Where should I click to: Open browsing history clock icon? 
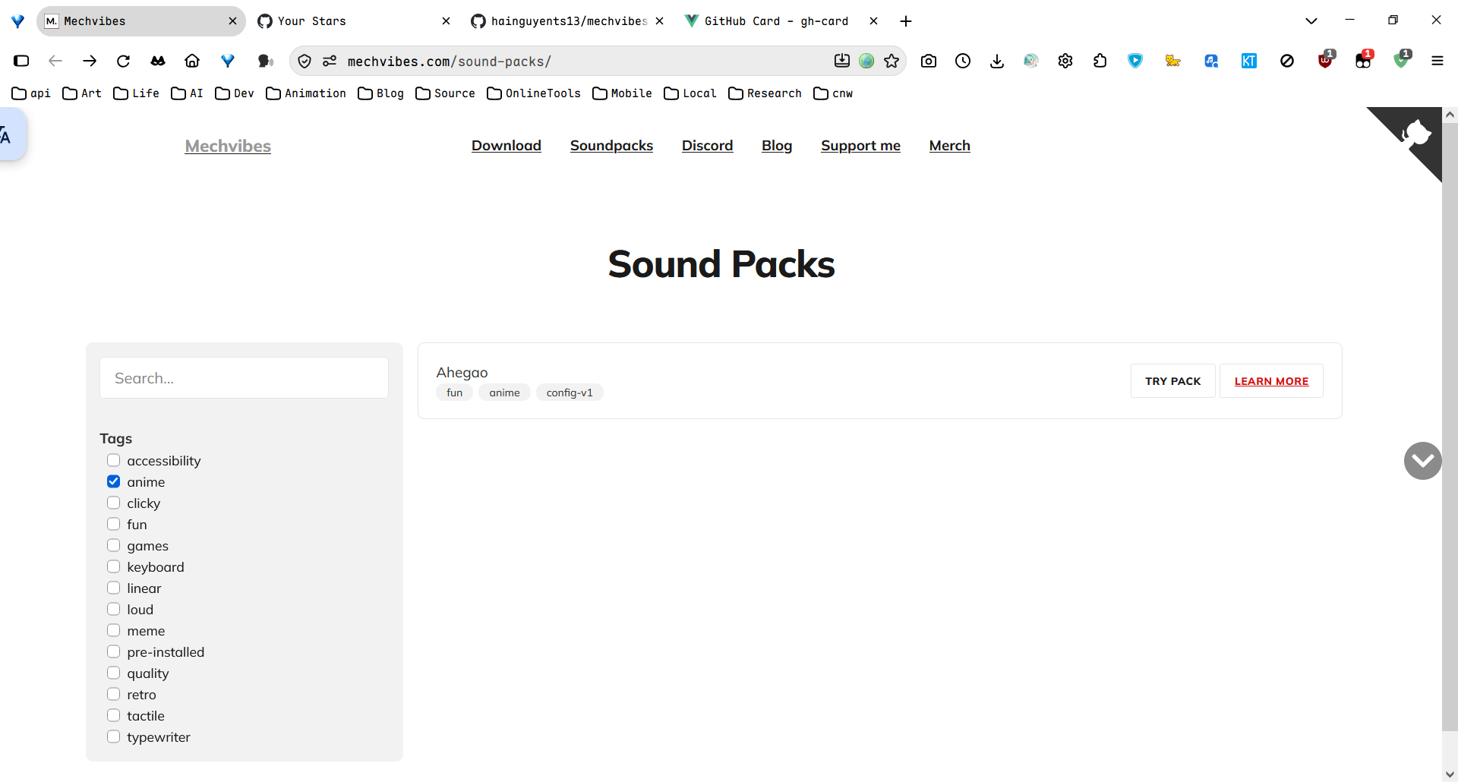963,61
